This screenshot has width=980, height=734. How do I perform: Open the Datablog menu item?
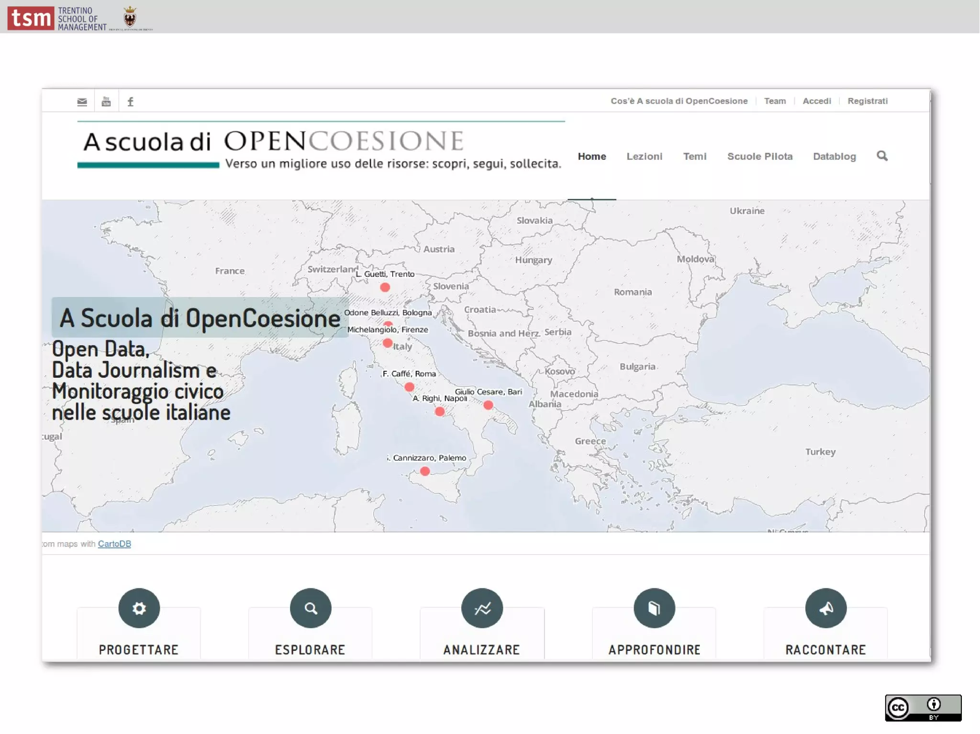pos(834,156)
